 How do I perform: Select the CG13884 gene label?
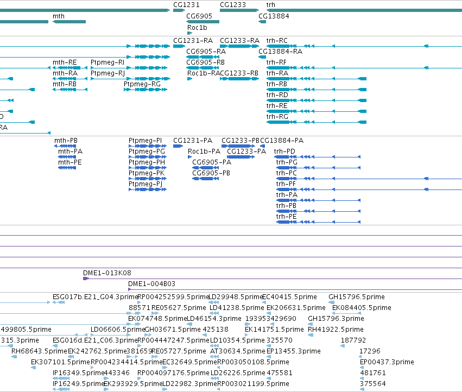pyautogui.click(x=274, y=16)
